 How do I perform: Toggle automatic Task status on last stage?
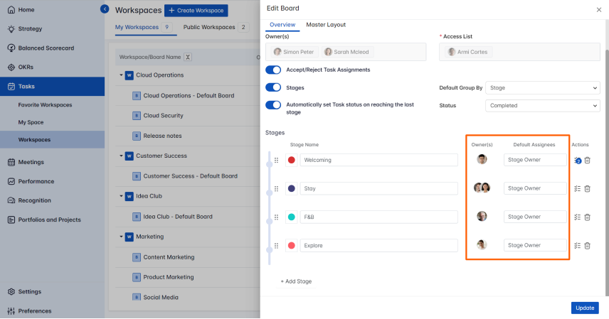273,104
